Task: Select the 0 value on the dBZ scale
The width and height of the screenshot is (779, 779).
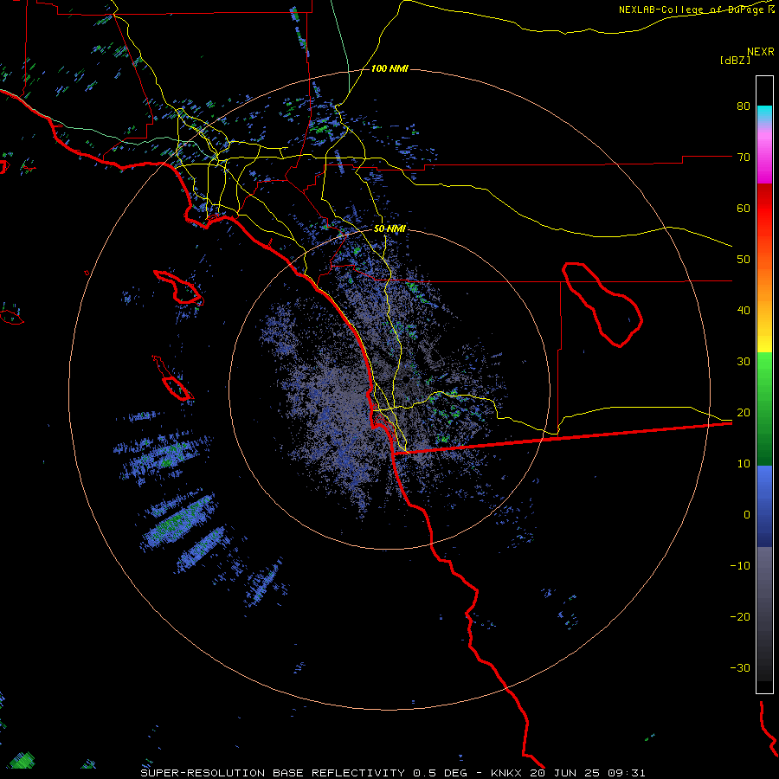Action: (747, 515)
